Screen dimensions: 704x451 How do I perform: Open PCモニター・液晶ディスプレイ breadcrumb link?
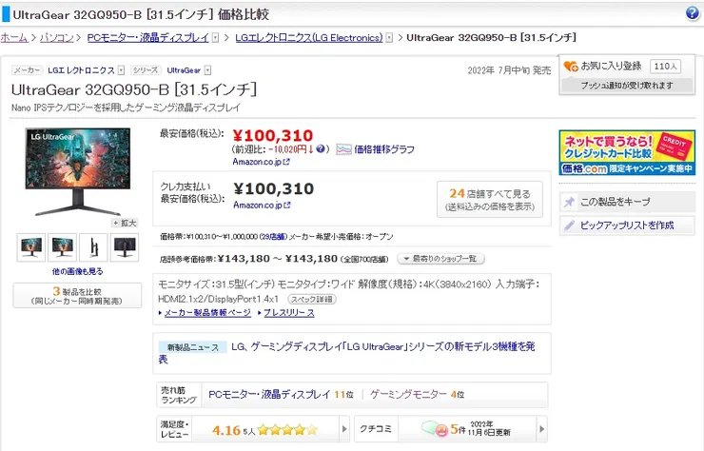[x=148, y=38]
